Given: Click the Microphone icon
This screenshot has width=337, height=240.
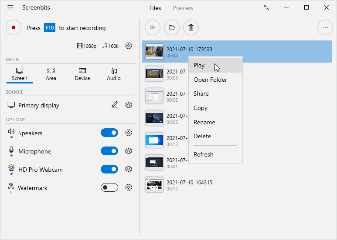Looking at the screenshot, I should (11, 150).
